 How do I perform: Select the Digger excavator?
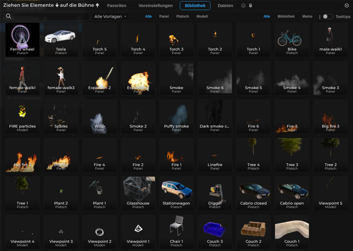[215, 194]
